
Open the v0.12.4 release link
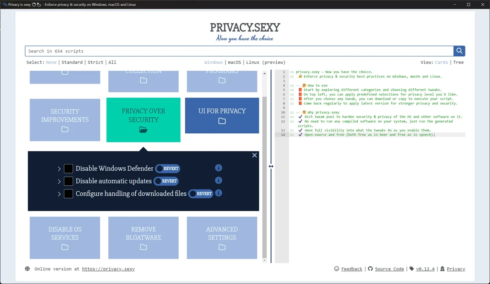[425, 269]
